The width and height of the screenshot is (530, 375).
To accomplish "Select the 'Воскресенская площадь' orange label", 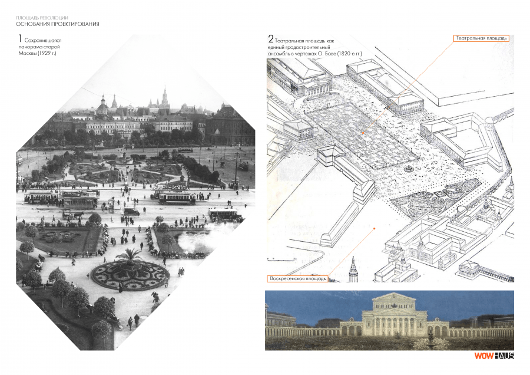I will coord(297,278).
